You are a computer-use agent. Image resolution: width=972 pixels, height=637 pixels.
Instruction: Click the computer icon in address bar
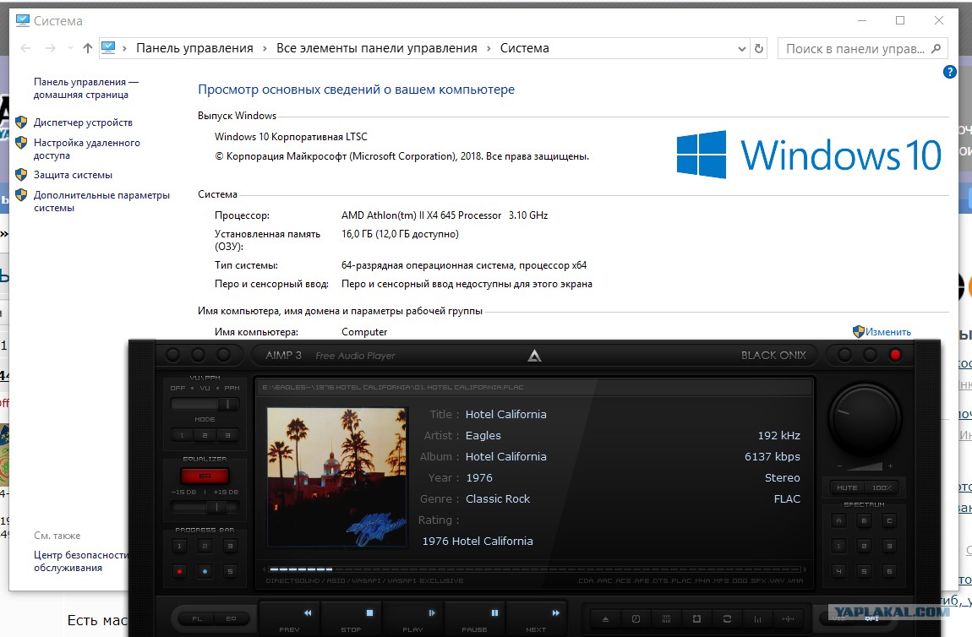coord(108,48)
